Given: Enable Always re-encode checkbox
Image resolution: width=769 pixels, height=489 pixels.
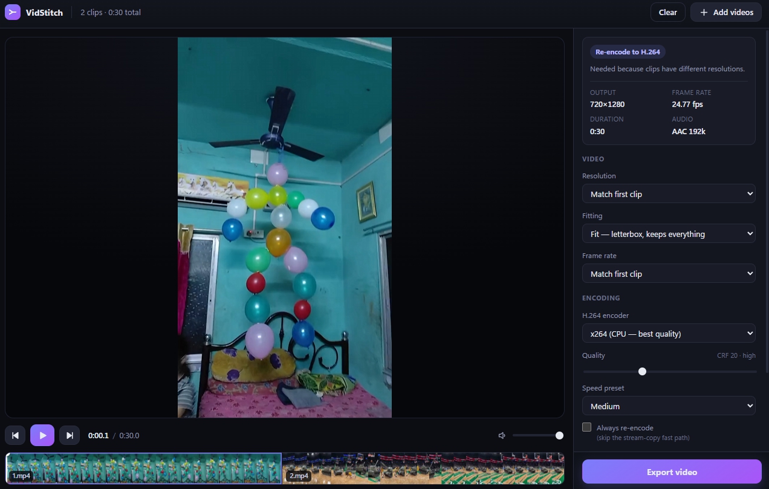Looking at the screenshot, I should tap(586, 427).
